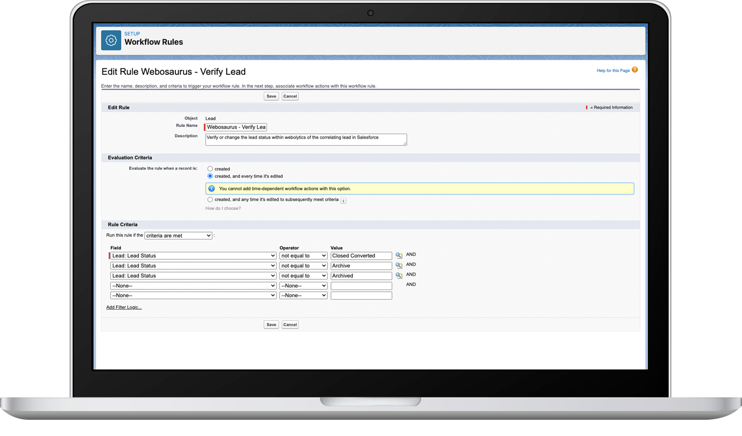
Task: Click the 'Lead' object value text
Action: pyautogui.click(x=211, y=119)
